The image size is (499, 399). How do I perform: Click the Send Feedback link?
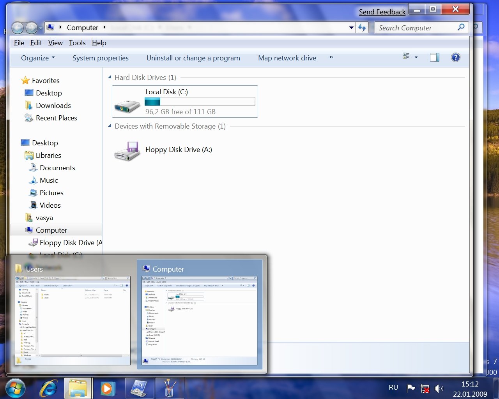coord(382,12)
